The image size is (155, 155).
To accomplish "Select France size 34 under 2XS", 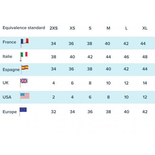I will pos(53,44).
